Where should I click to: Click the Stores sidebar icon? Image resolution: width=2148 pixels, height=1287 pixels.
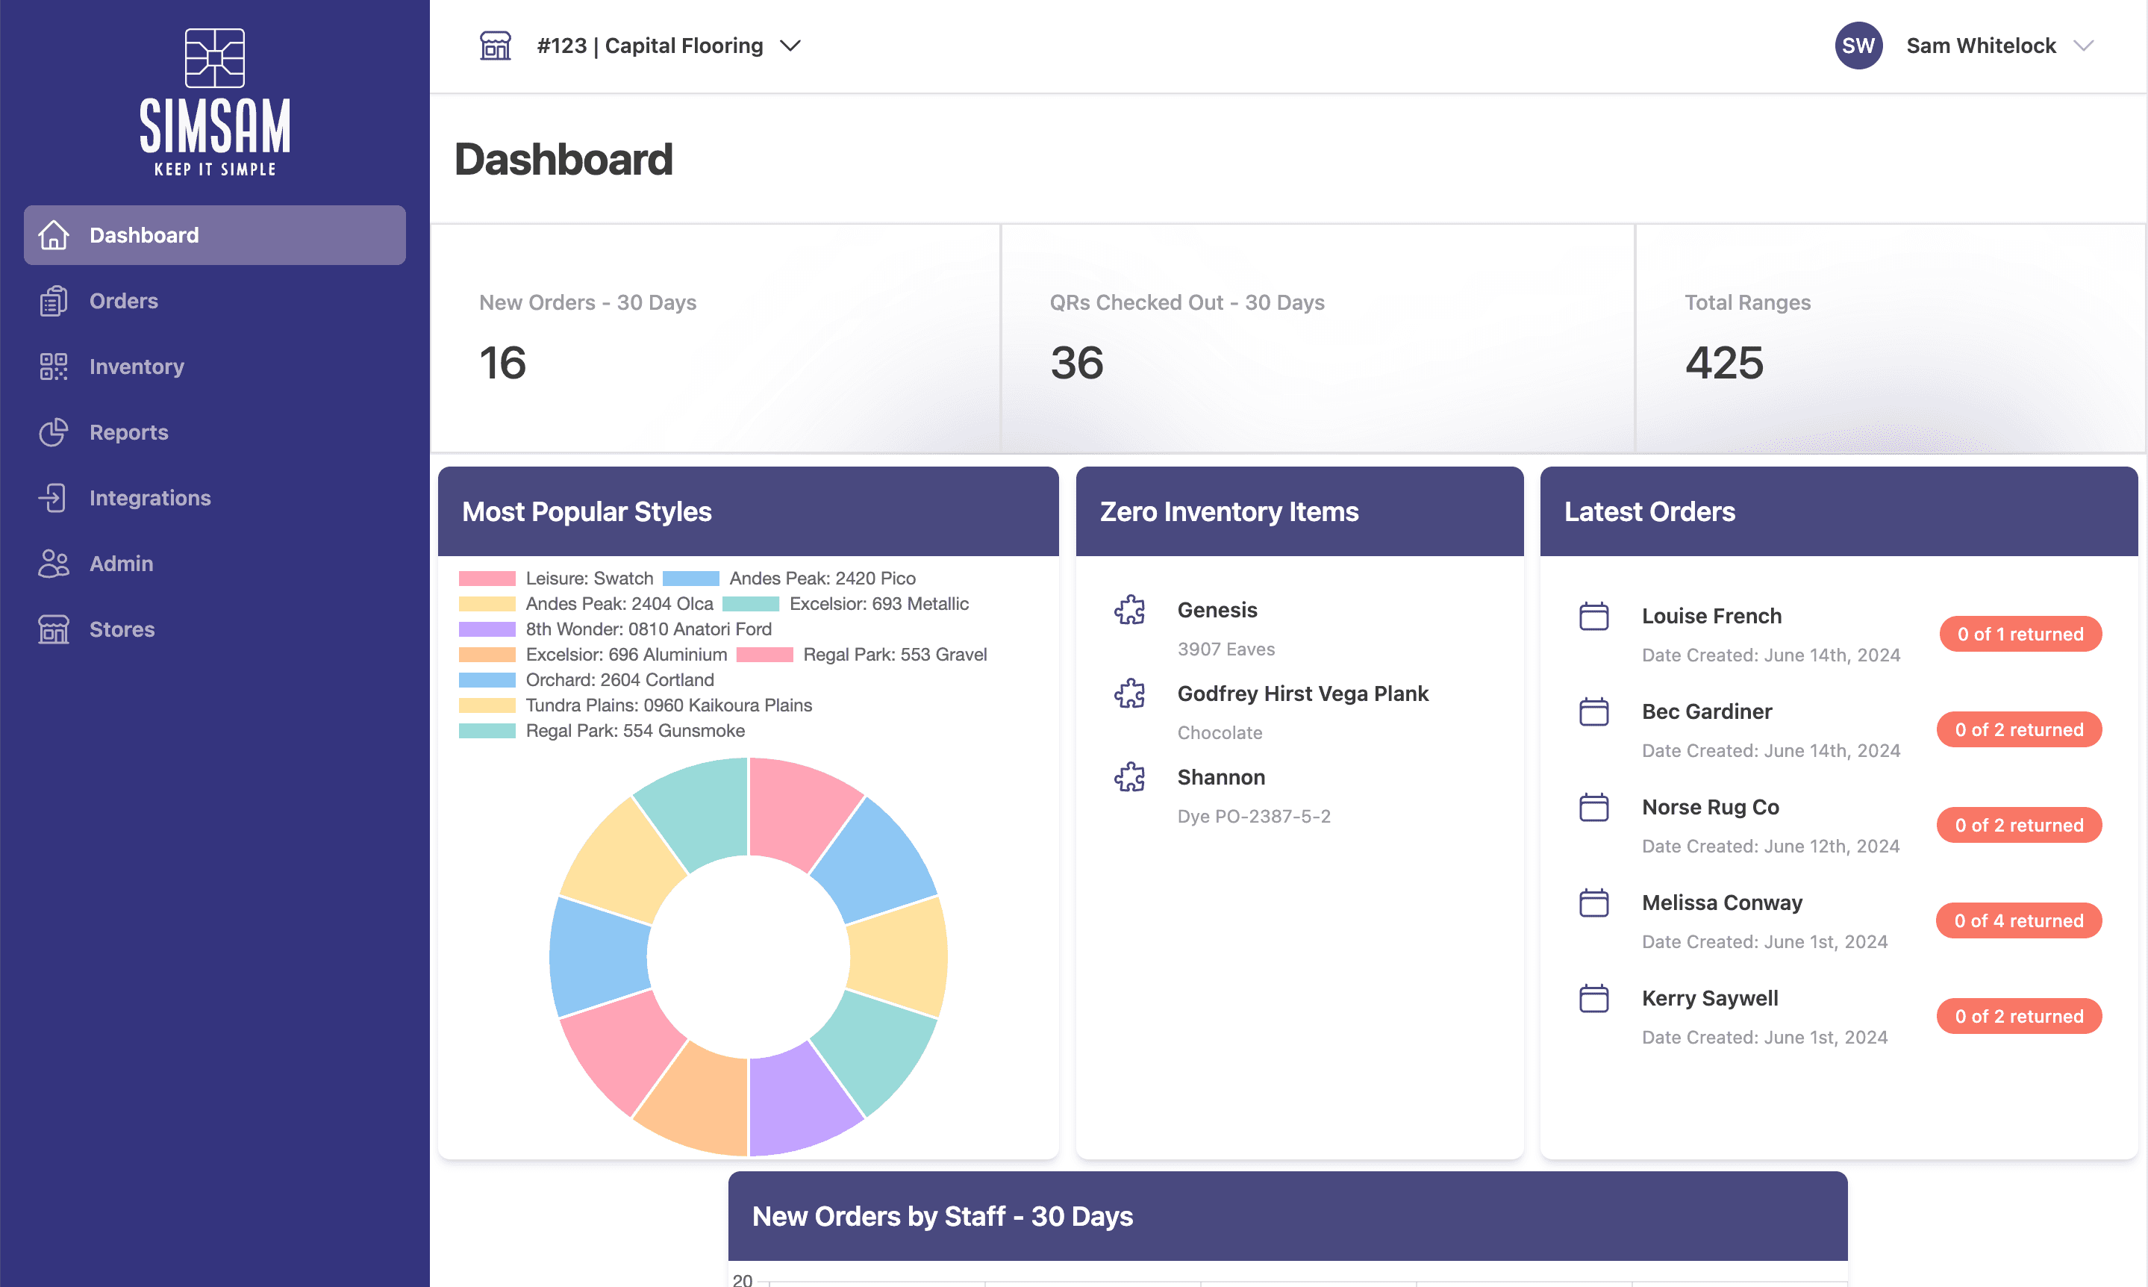(52, 628)
